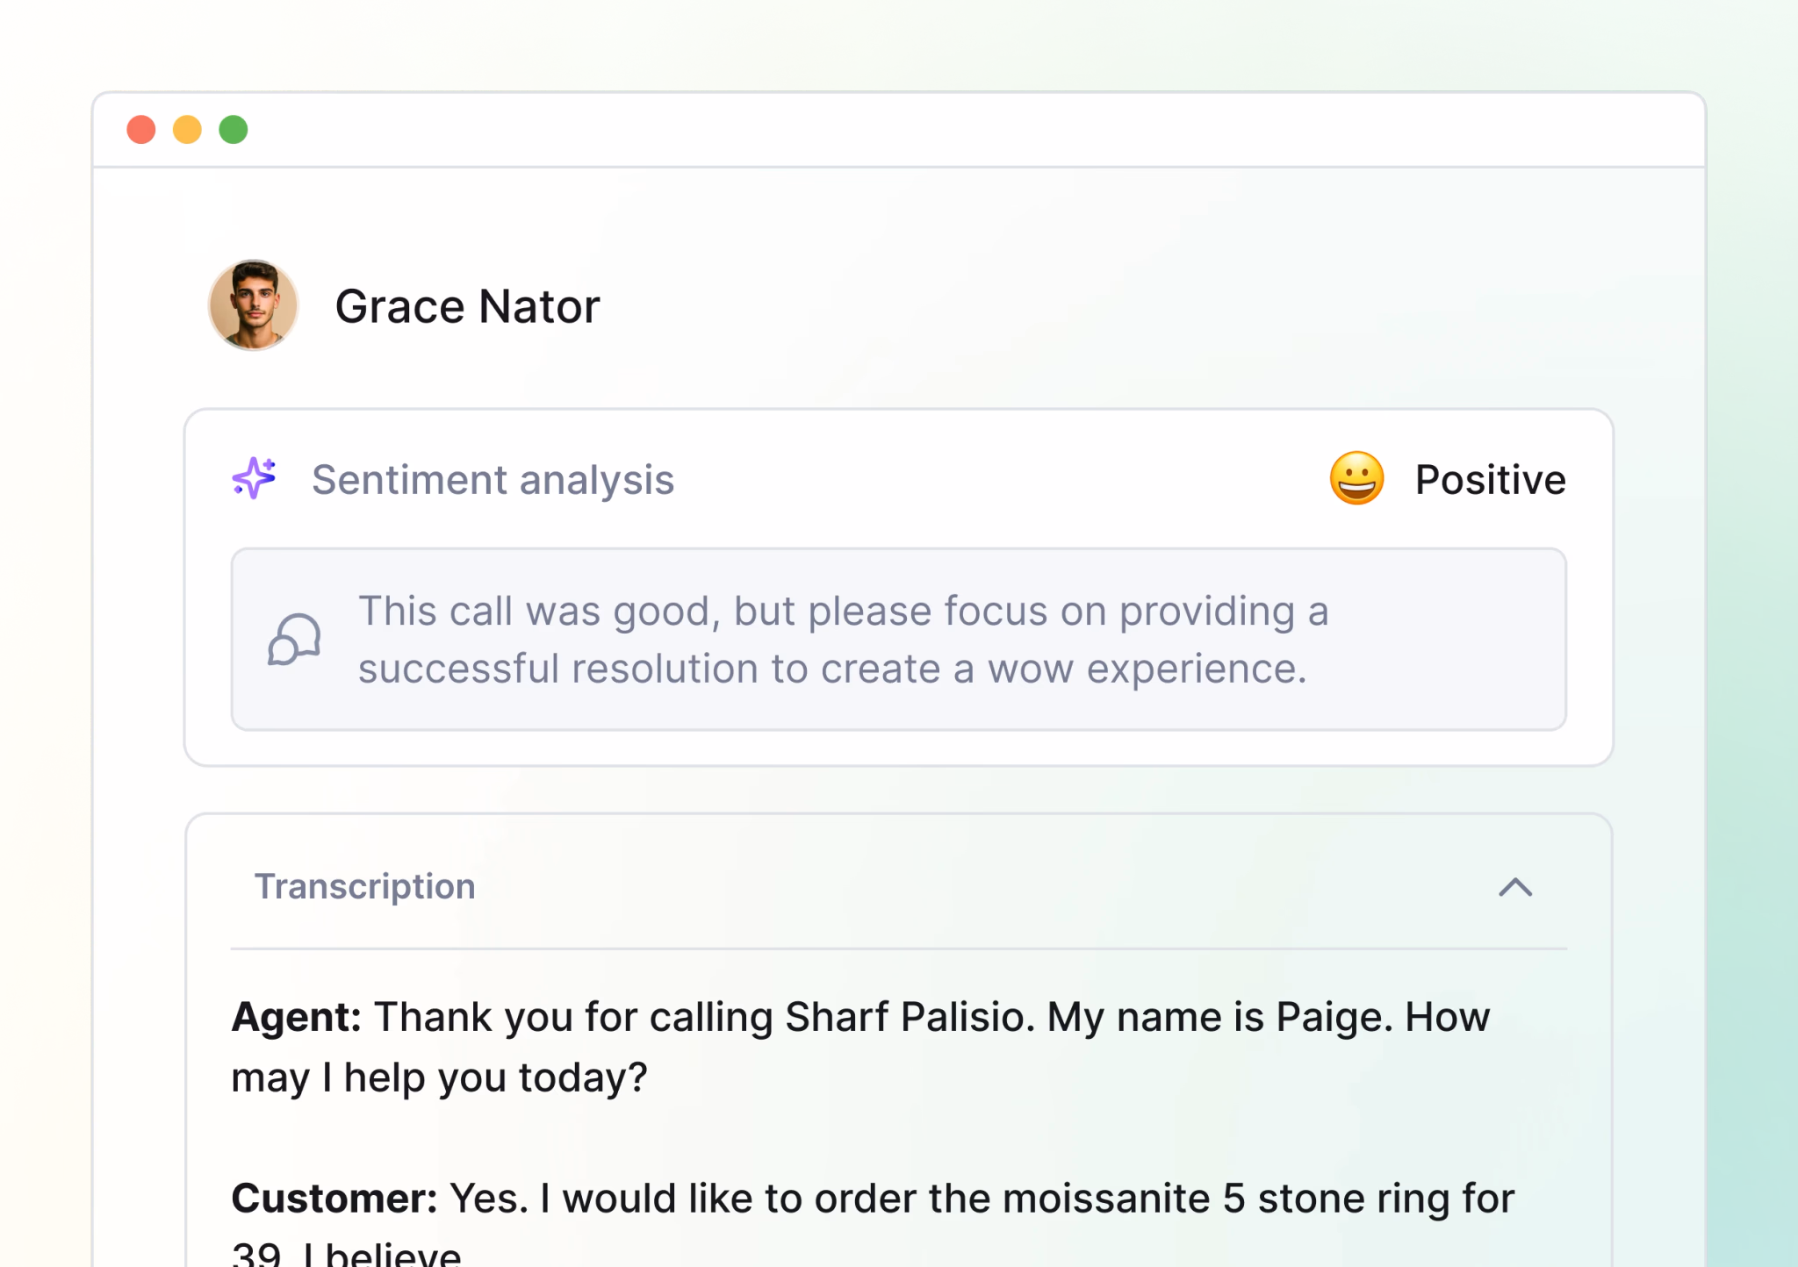Click the "Thank you for calling Sharf Palisio" text
Viewport: 1798px width, 1267px height.
point(704,1017)
